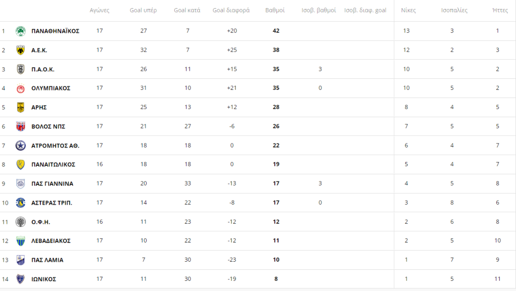Click the Παναθηναϊκός green clover crest
The height and width of the screenshot is (291, 516).
pos(20,31)
